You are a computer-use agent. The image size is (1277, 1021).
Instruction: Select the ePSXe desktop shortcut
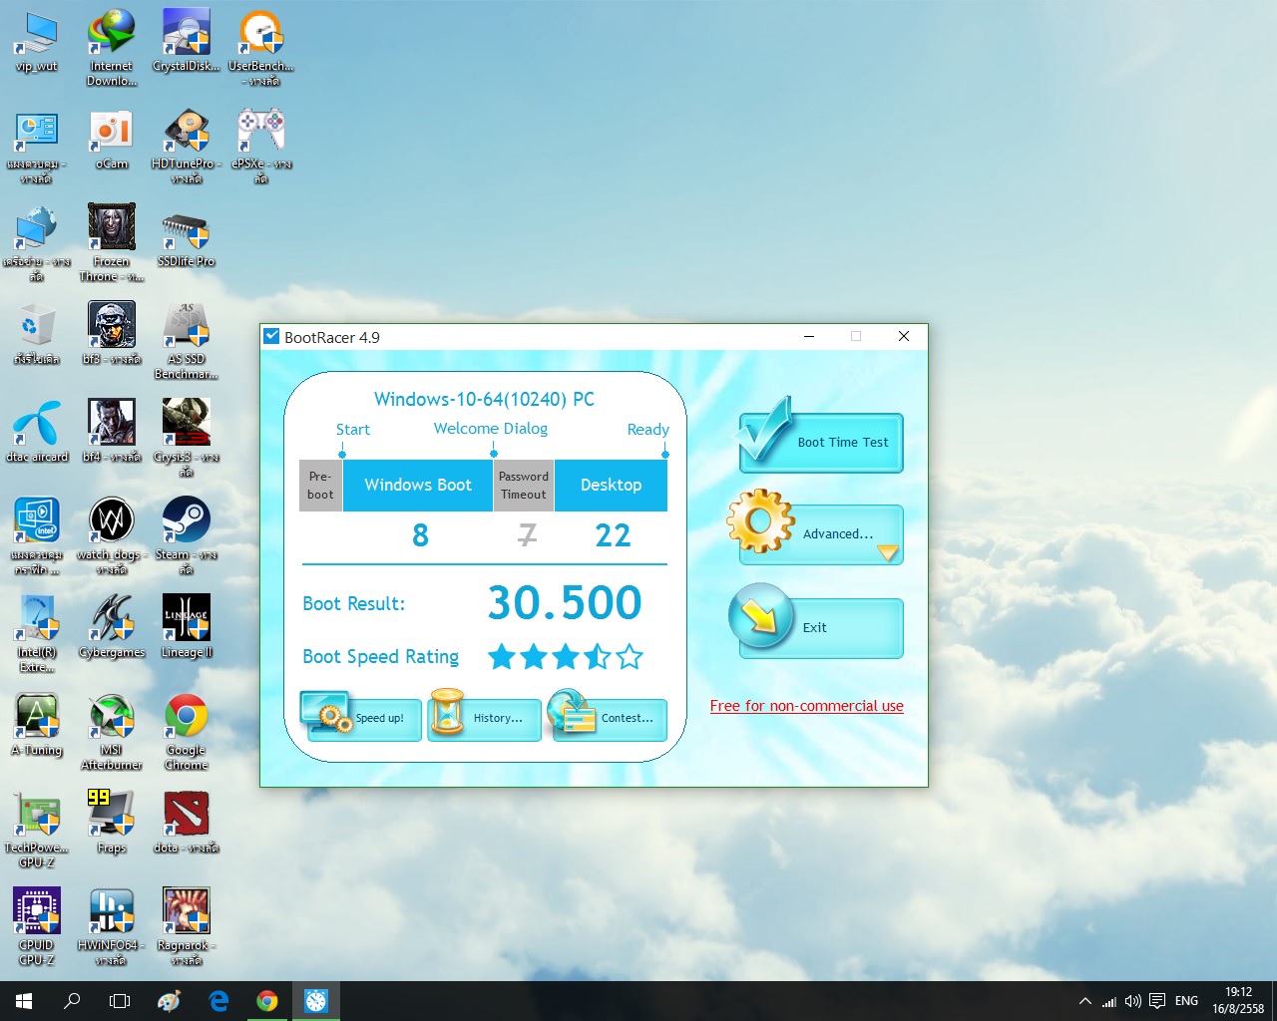261,146
